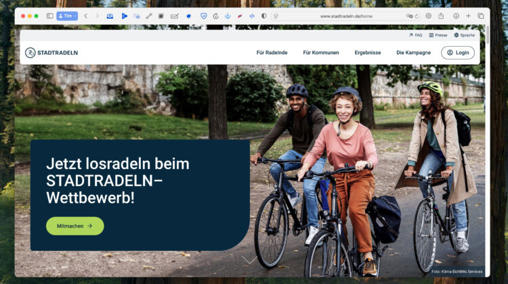508x284 pixels.
Task: Show downloads with the download icon
Action: [x=456, y=16]
